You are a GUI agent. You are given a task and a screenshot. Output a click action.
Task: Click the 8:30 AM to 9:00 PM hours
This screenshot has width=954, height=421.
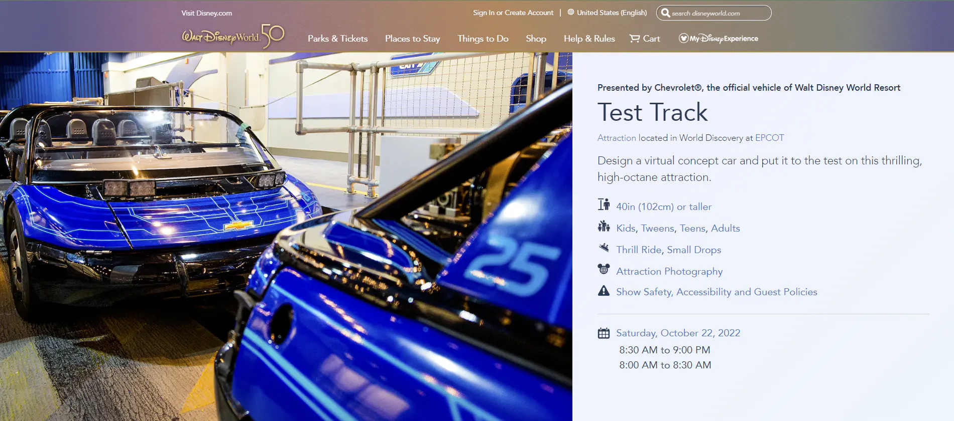(664, 350)
